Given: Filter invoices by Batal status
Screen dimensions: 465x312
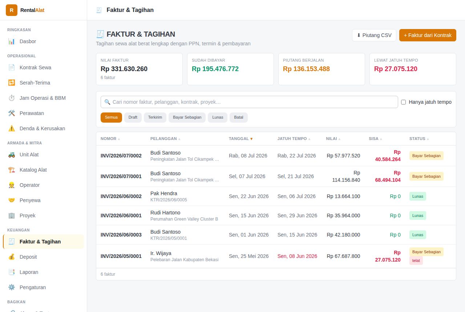Looking at the screenshot, I should [239, 118].
